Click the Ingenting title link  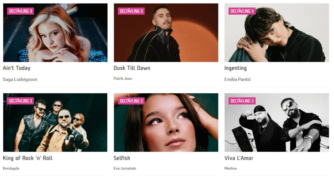click(x=235, y=68)
